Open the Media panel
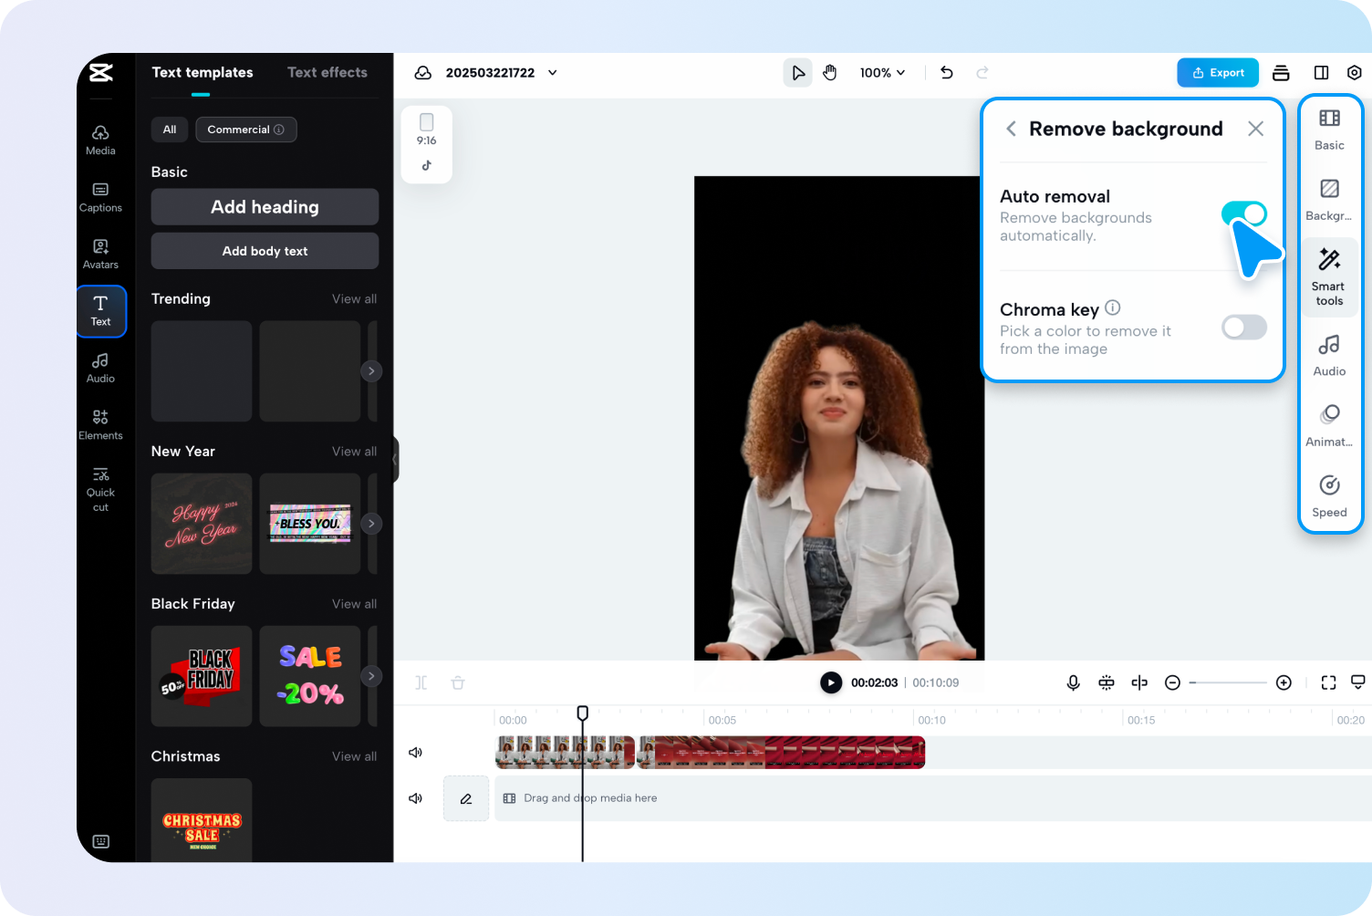 pyautogui.click(x=100, y=141)
